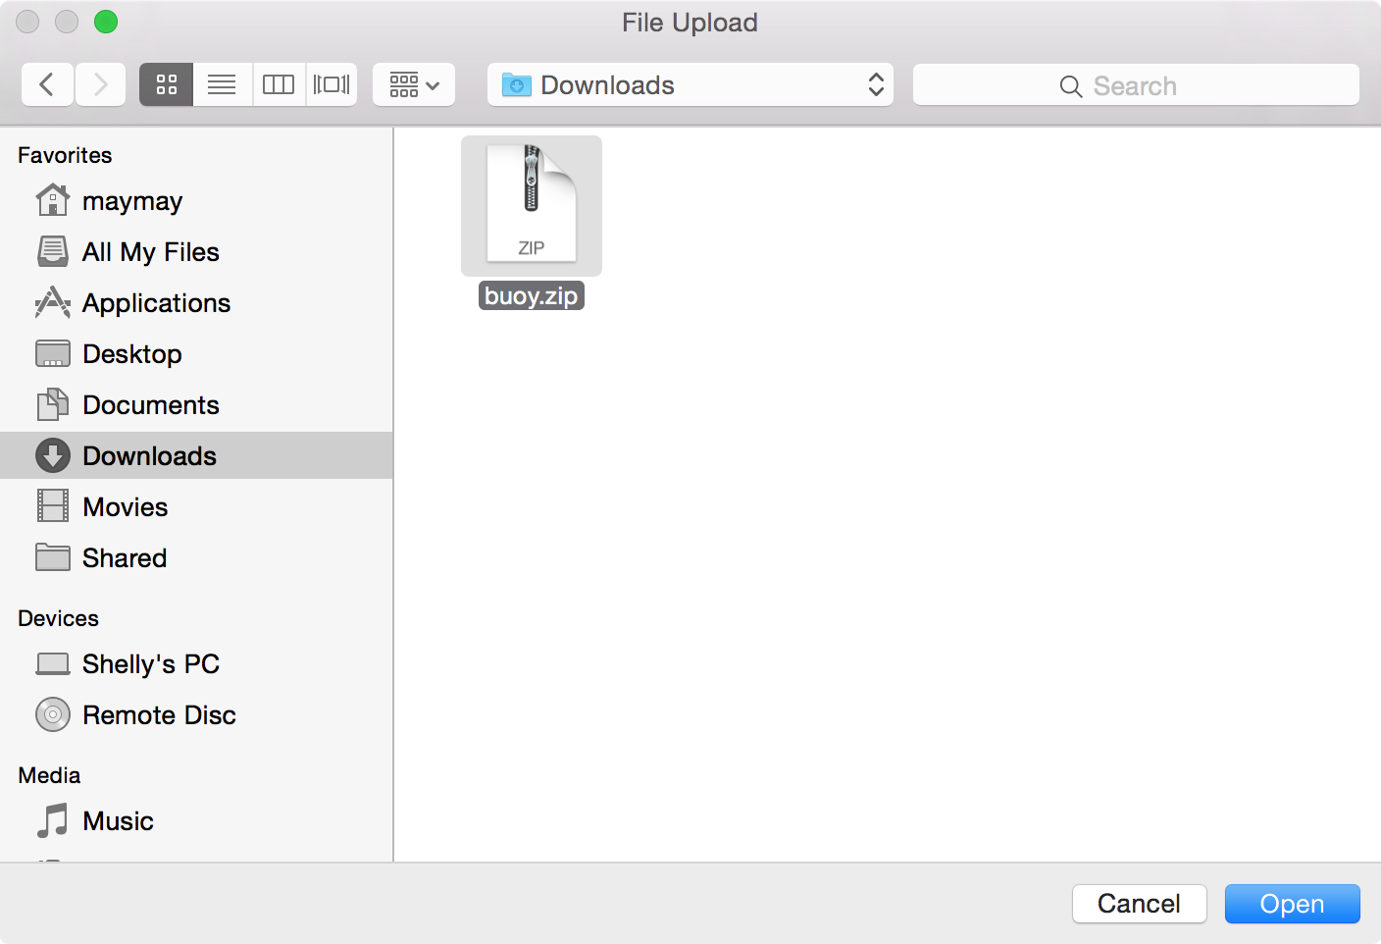Click the Applications sidebar icon
This screenshot has height=944, width=1381.
coord(53,302)
